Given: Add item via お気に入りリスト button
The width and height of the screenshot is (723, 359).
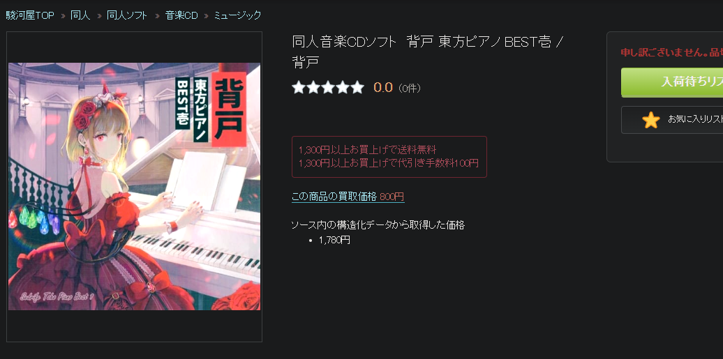Looking at the screenshot, I should 672,120.
